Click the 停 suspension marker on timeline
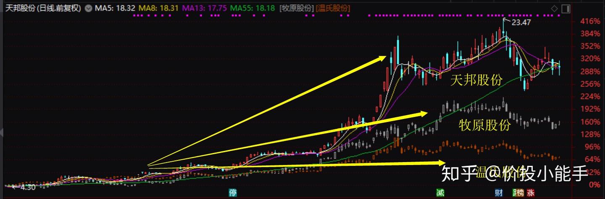 point(233,193)
